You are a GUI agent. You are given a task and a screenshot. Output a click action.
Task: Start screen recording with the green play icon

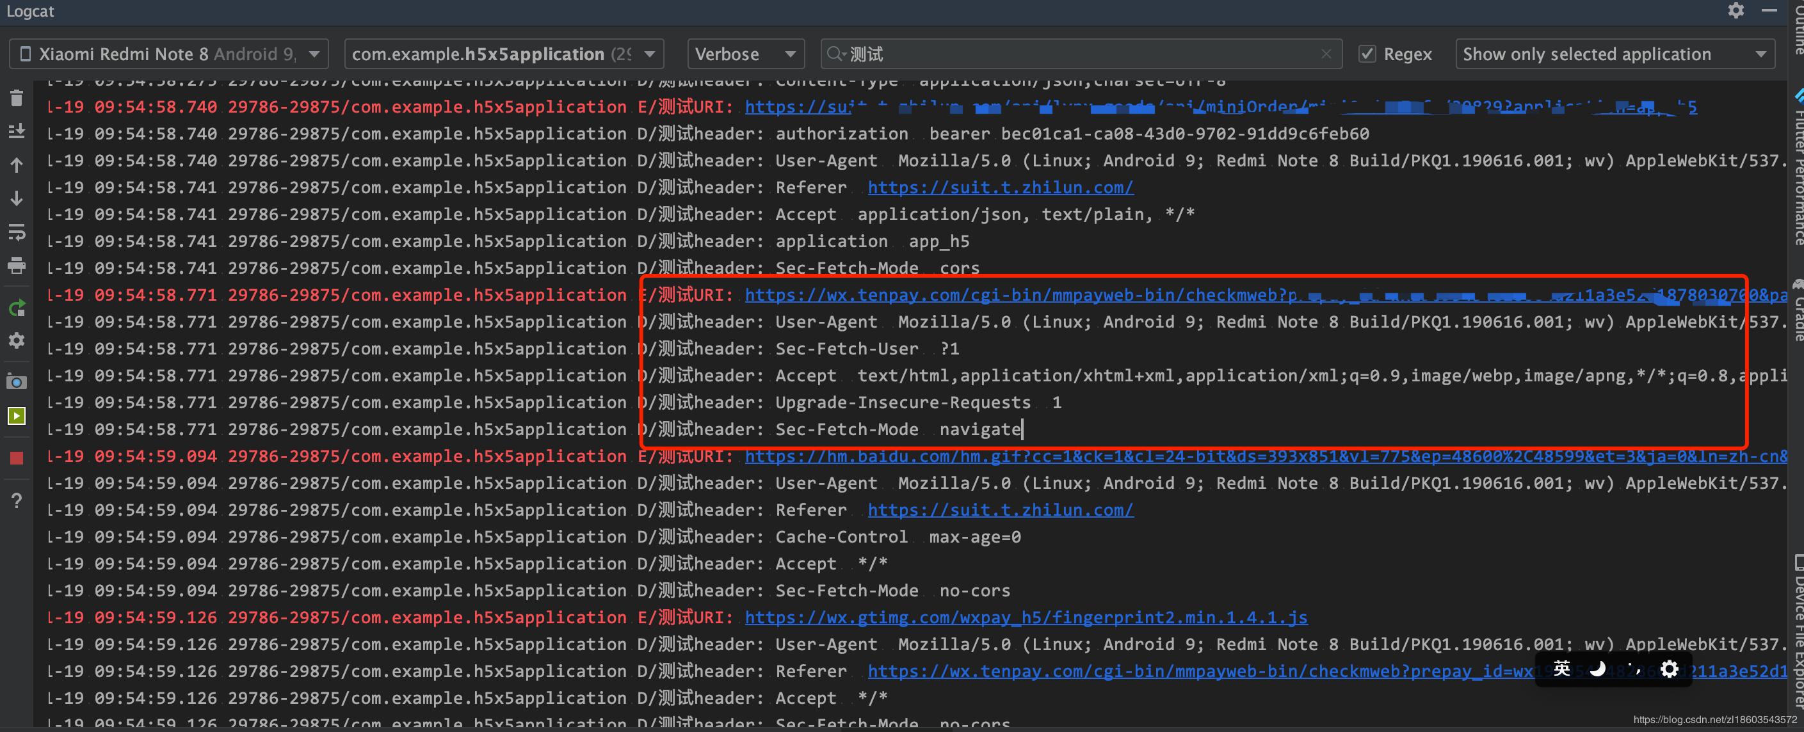point(17,416)
